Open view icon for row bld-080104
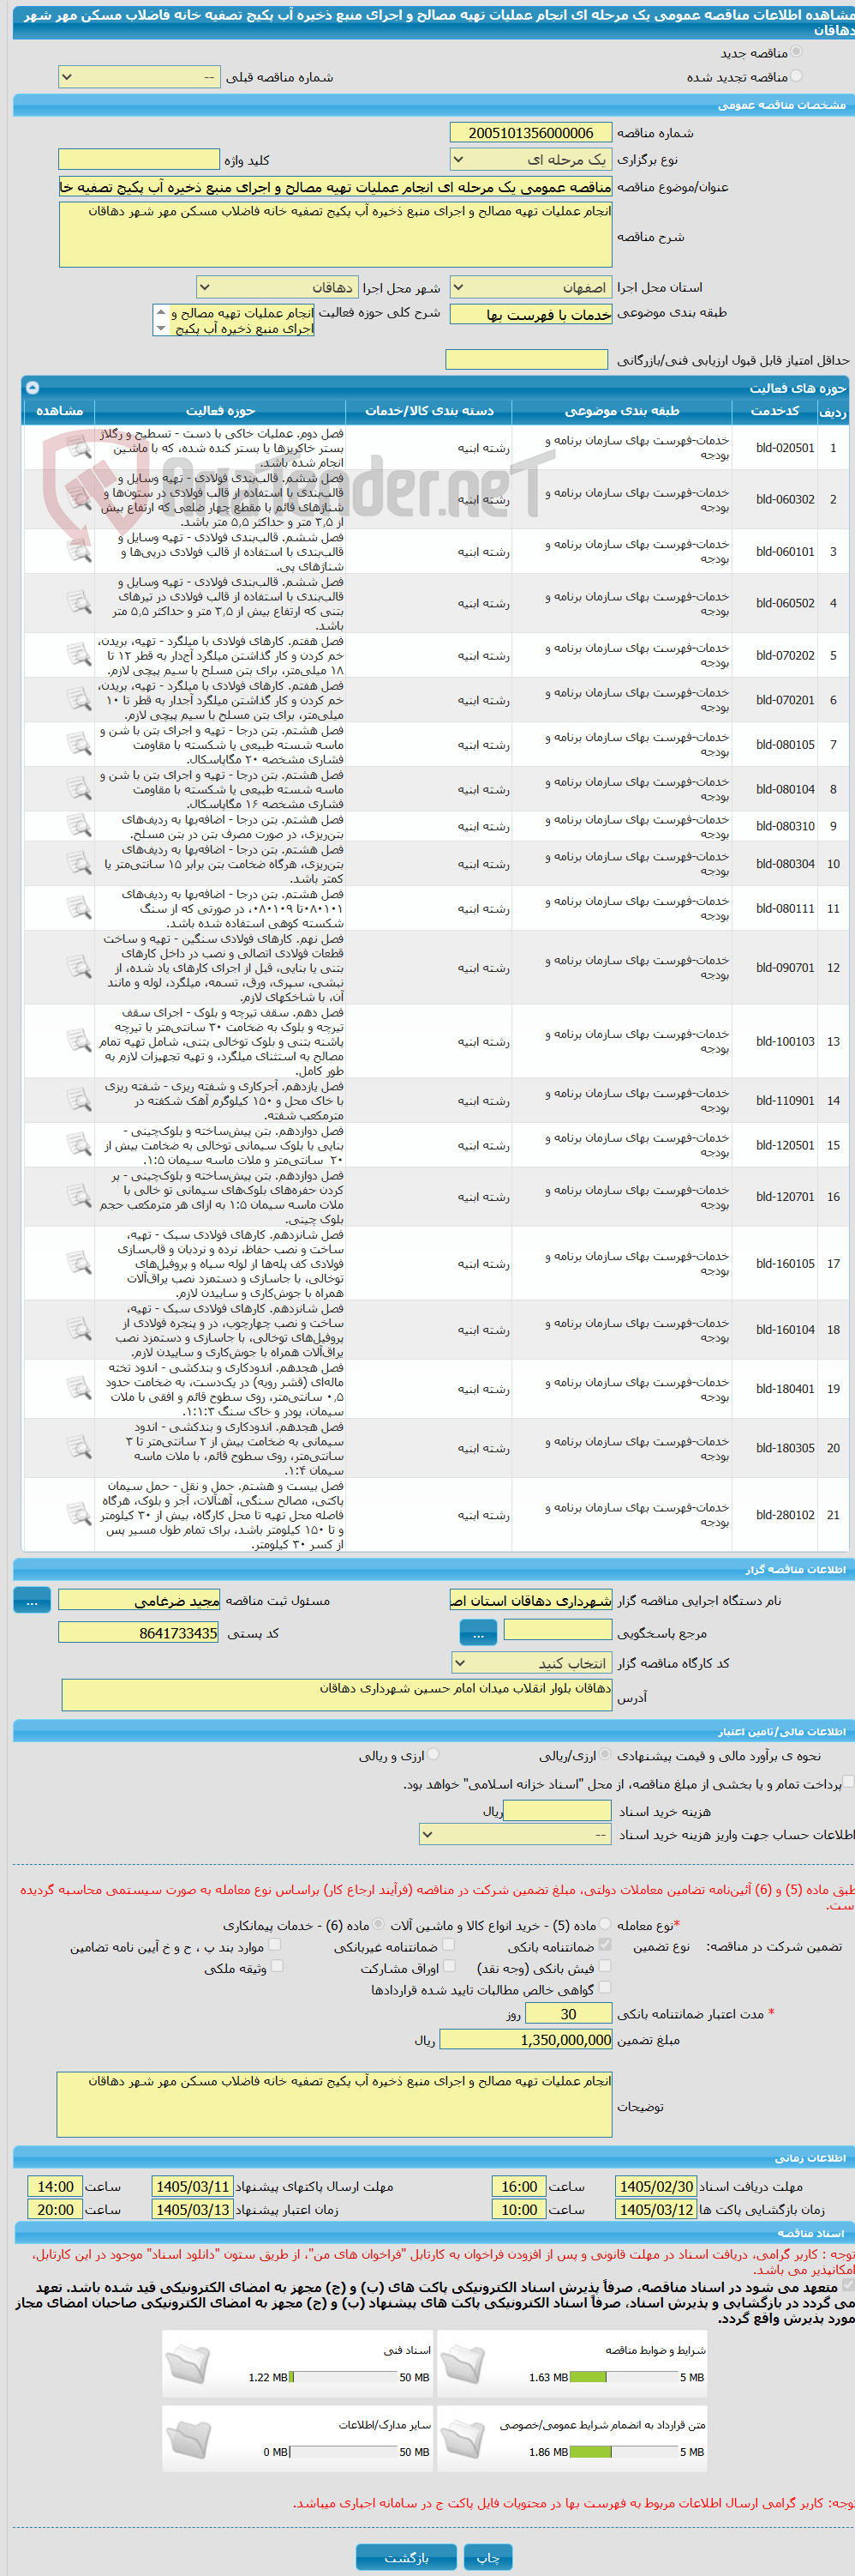This screenshot has height=2576, width=855. 78,789
